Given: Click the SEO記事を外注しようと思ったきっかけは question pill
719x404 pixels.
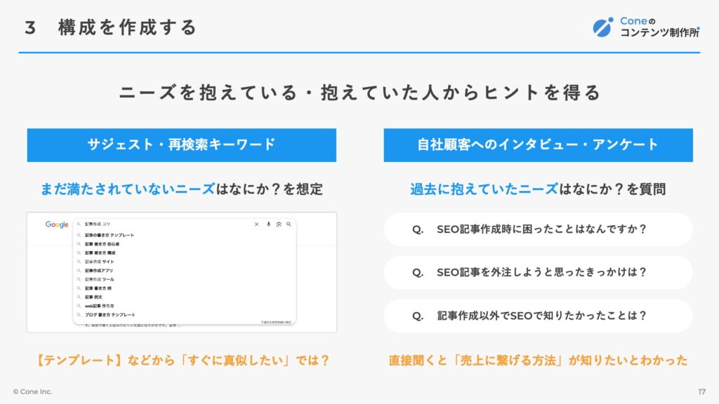Looking at the screenshot, I should (x=539, y=273).
